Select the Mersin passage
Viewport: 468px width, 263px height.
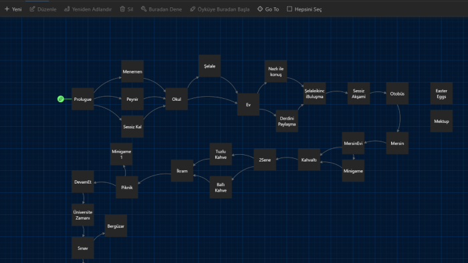click(397, 143)
